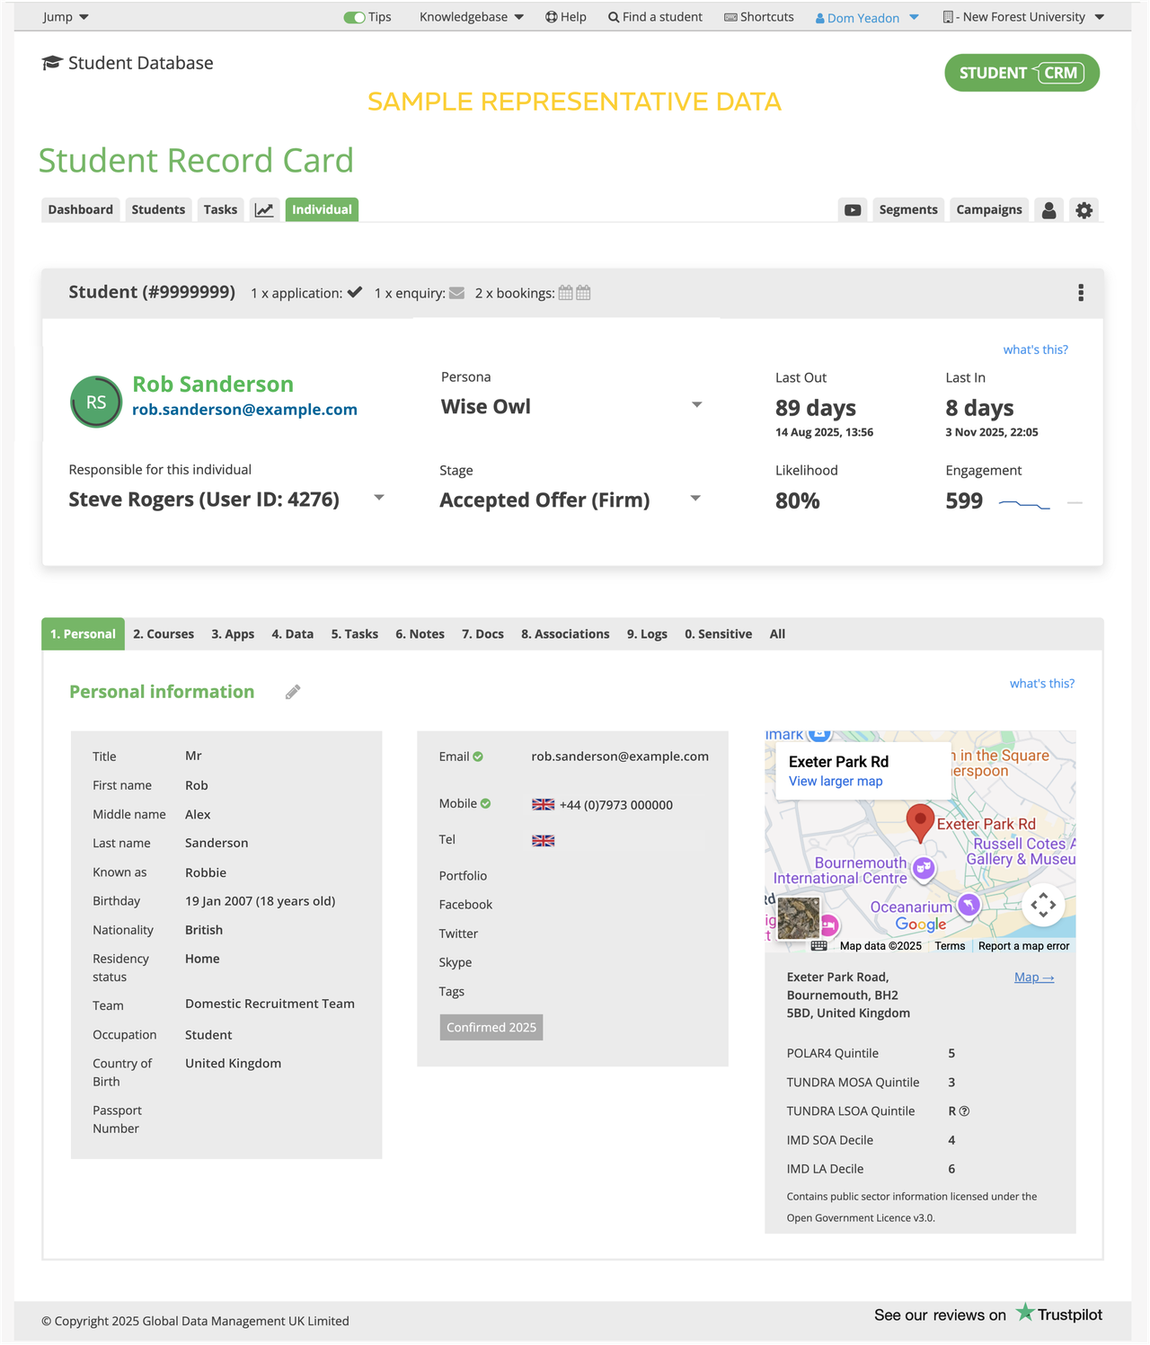Enter fullscreen on the map with expand icon
The image size is (1150, 1345).
pos(1043,906)
